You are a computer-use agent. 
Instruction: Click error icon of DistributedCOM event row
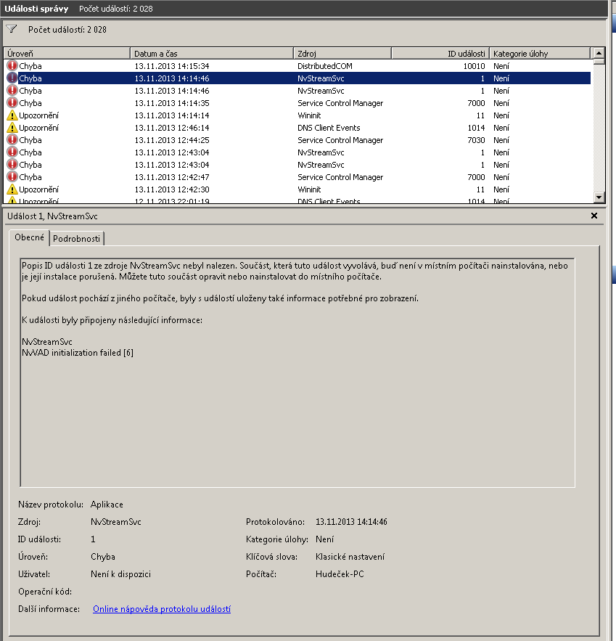[12, 66]
